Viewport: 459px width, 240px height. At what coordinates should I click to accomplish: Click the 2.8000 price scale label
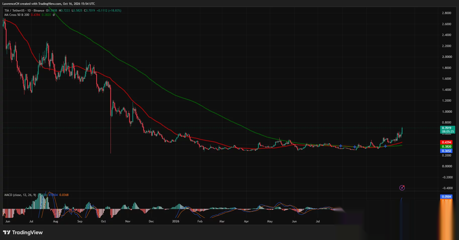tap(446, 13)
